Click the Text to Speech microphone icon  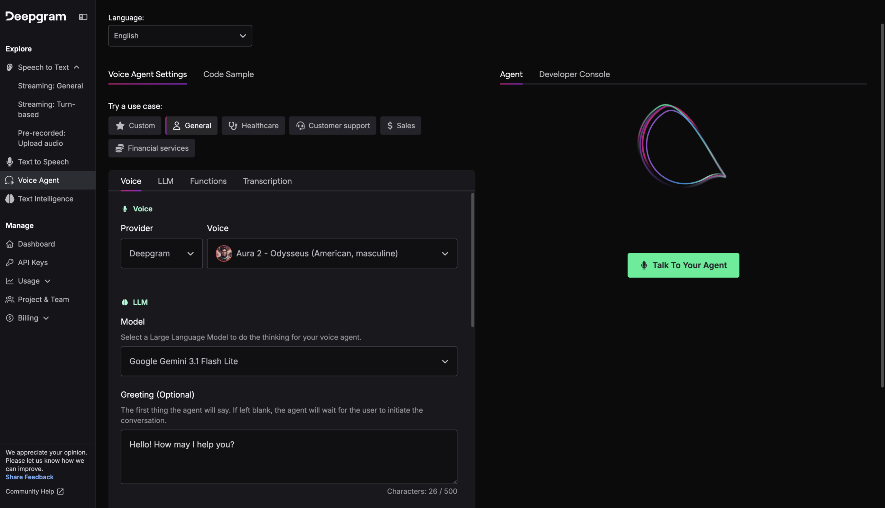click(x=10, y=161)
